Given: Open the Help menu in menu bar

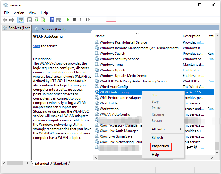Looking at the screenshot, I should (x=44, y=13).
